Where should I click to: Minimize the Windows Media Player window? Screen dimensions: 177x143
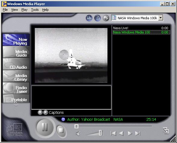point(162,4)
